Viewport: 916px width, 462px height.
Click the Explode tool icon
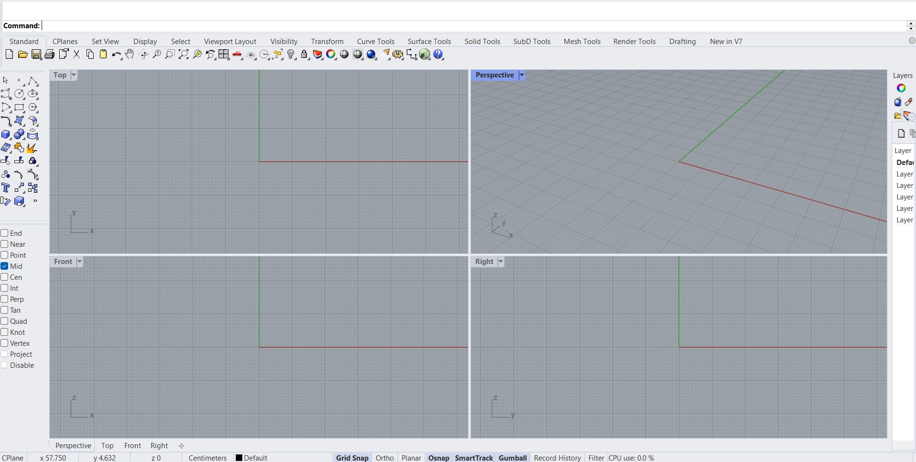(x=32, y=148)
